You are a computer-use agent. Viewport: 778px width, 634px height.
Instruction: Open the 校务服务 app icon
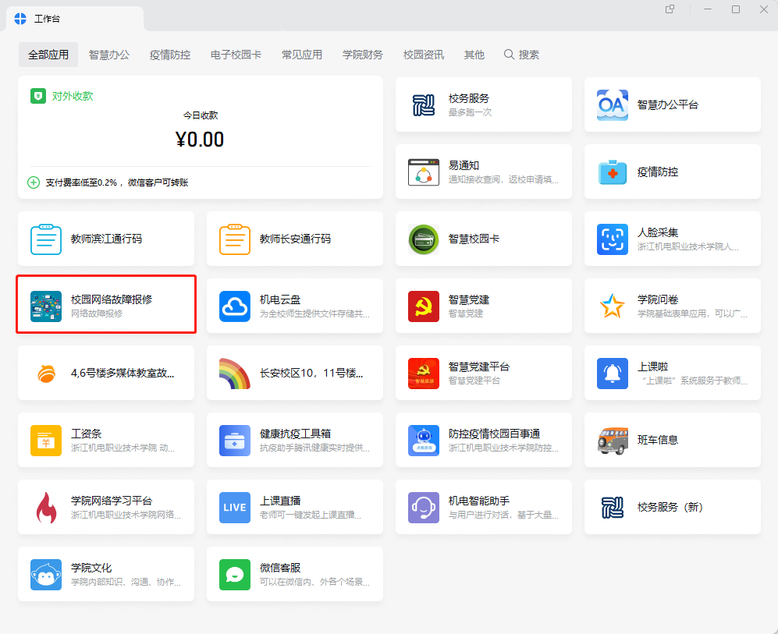coord(424,104)
